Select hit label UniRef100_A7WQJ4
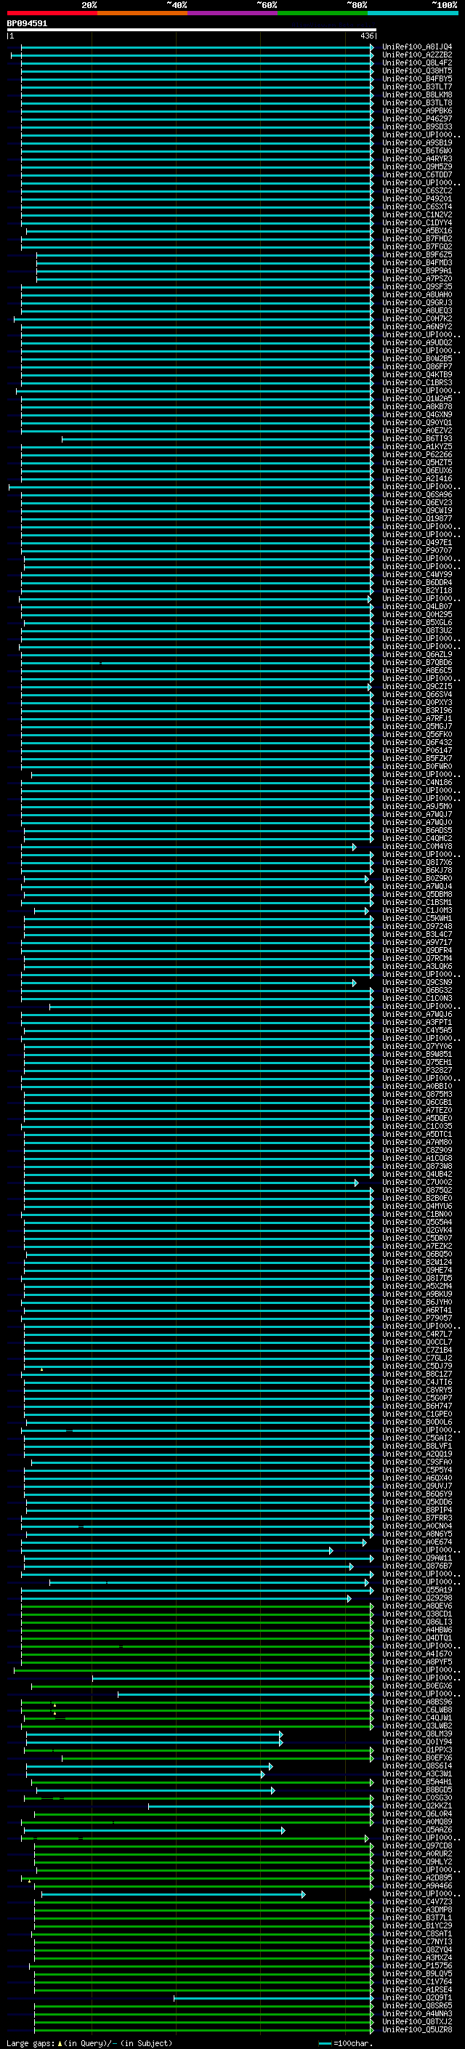465x2049 pixels. [416, 886]
